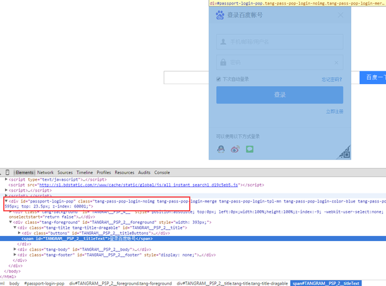Click the div#TANGRAM__PSP_2__title breadcrumb
The image size is (386, 286).
click(232, 283)
